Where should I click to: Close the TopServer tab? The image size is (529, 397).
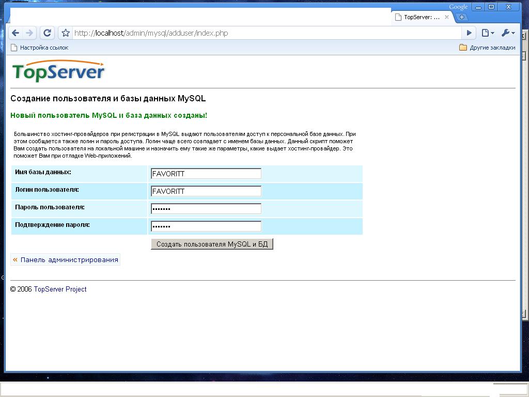tap(447, 17)
